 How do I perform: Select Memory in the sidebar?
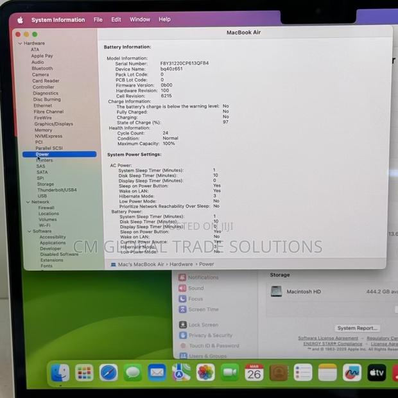44,130
